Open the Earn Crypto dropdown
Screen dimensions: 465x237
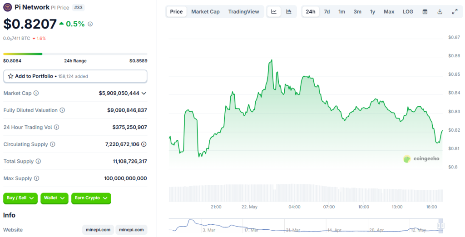(91, 198)
